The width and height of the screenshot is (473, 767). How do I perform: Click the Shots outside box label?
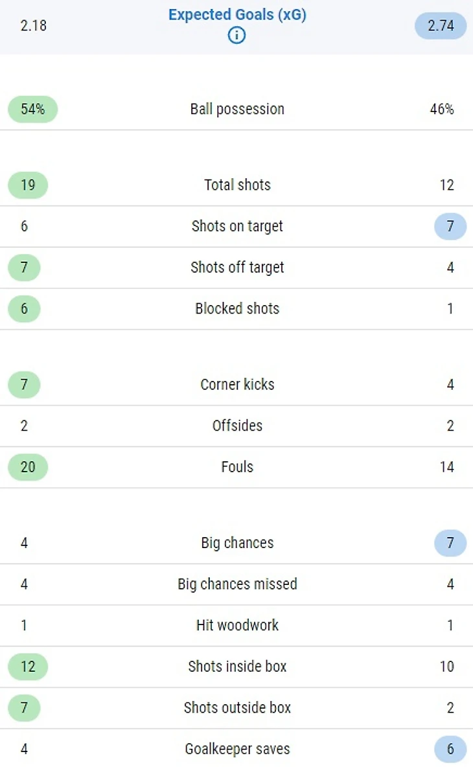pyautogui.click(x=237, y=708)
